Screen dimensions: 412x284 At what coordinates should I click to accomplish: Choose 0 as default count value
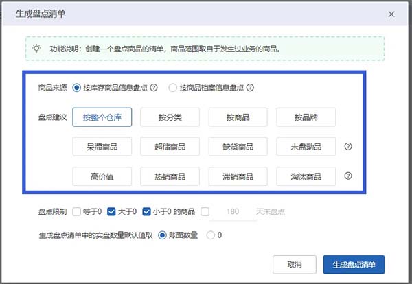click(x=211, y=235)
